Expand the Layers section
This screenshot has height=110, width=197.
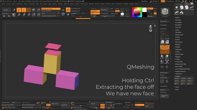click(x=177, y=30)
